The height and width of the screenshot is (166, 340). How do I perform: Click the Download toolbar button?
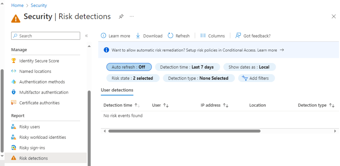coord(149,36)
